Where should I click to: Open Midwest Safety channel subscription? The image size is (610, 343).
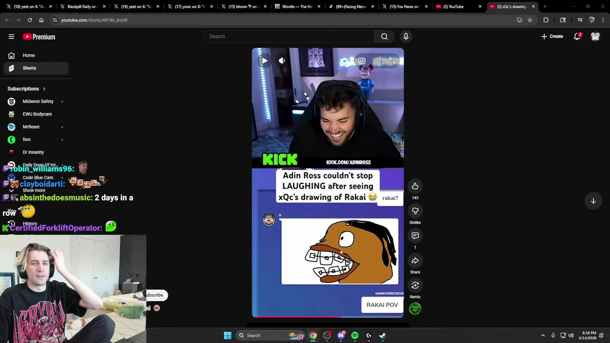point(36,101)
